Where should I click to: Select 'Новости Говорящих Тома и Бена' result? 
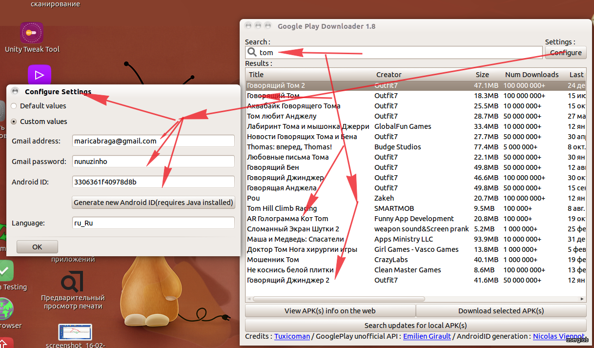pyautogui.click(x=416, y=137)
